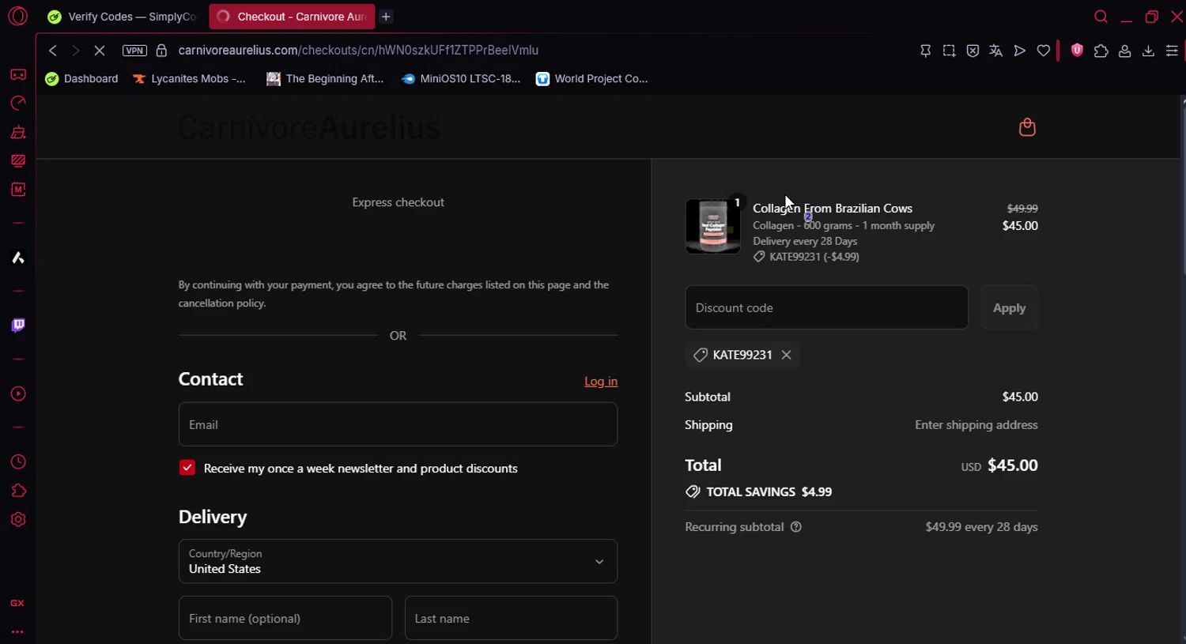This screenshot has height=644, width=1186.
Task: Open GX Corner gamepad icon in sidebar
Action: click(18, 74)
